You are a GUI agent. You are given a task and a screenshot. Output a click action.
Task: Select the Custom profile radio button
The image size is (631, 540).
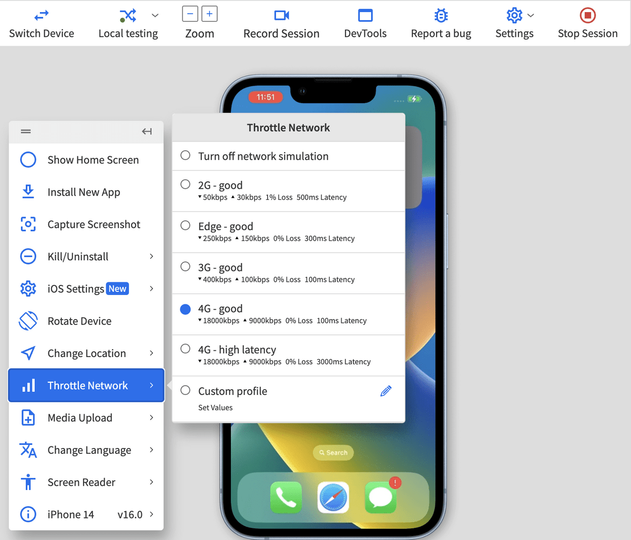(x=185, y=390)
